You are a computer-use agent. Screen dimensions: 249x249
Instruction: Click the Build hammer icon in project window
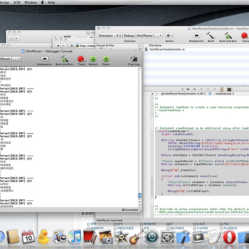coord(210,35)
